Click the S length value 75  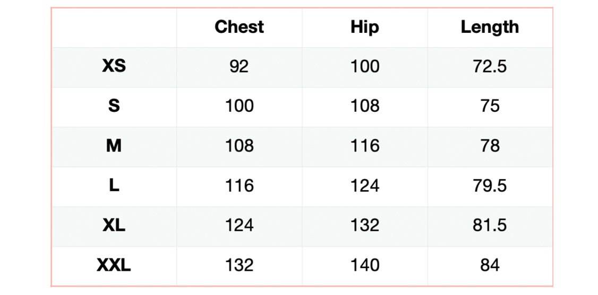click(489, 106)
